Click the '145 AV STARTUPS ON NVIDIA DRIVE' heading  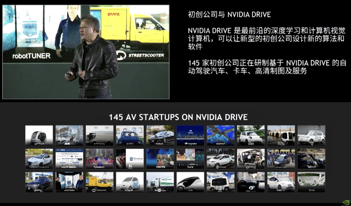pyautogui.click(x=178, y=117)
